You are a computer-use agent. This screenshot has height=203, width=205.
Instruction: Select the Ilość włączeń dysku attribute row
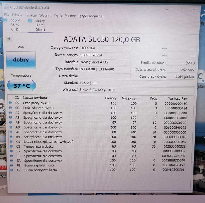98,108
